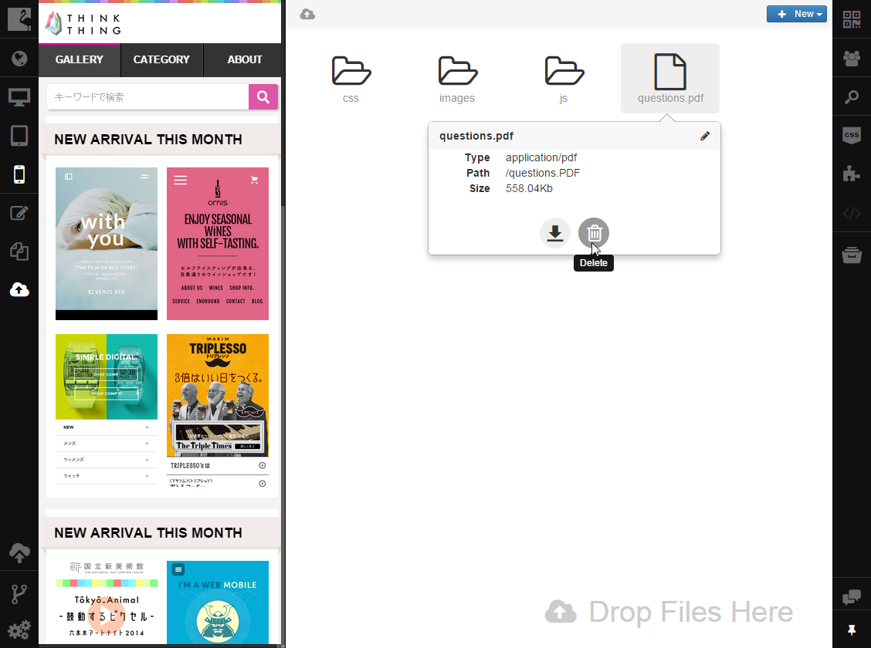This screenshot has width=871, height=648.
Task: Open the settings gears icon
Action: click(x=19, y=630)
